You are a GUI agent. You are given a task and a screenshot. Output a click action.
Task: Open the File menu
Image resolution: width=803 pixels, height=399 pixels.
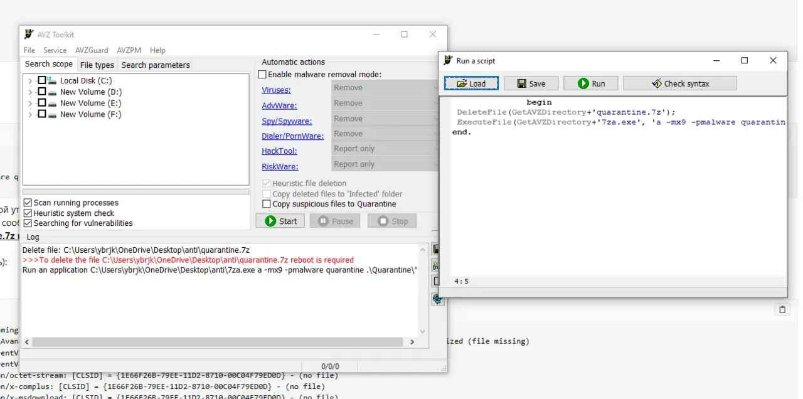[29, 50]
